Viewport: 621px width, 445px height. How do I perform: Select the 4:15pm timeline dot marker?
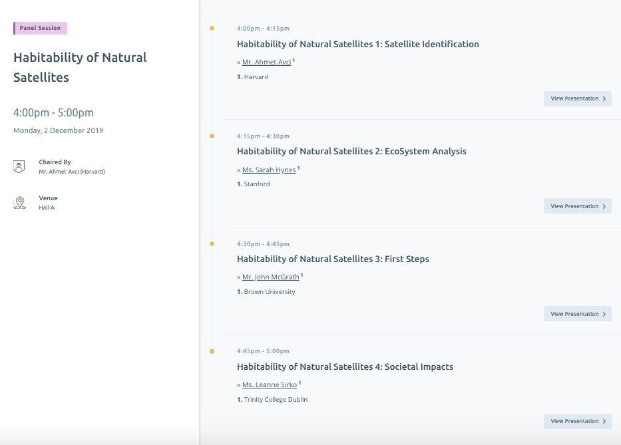tap(212, 136)
